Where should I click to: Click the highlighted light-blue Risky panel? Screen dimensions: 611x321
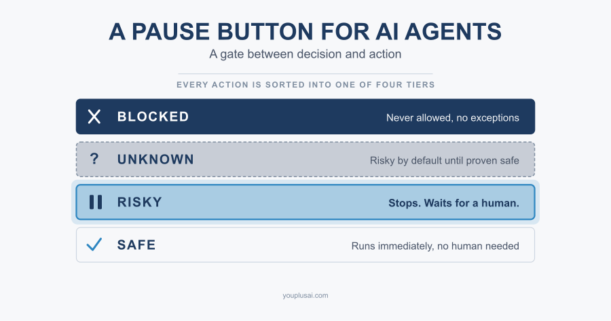tap(305, 202)
